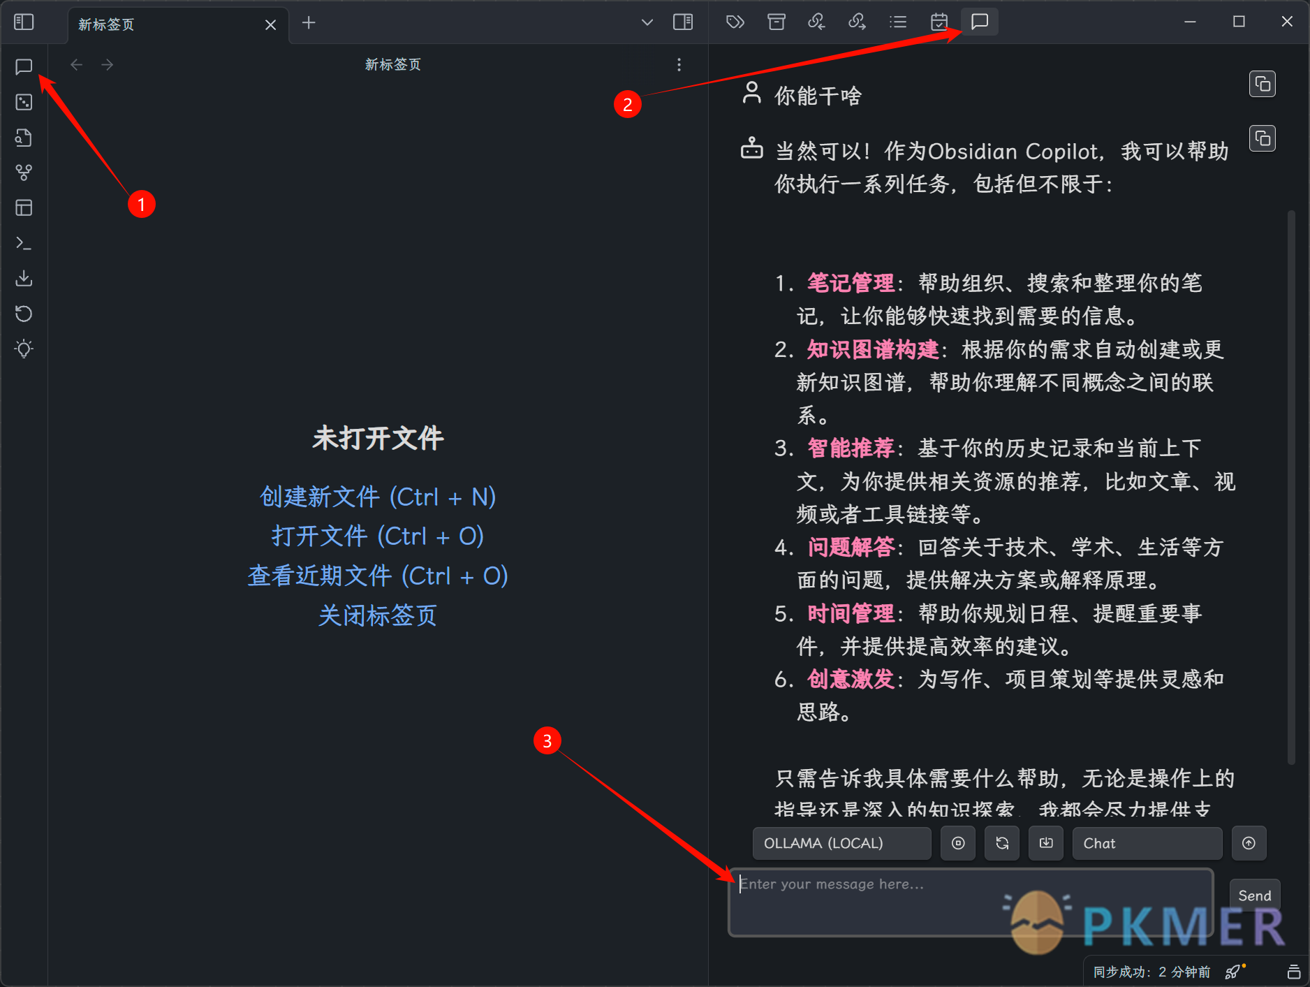Click the stop generating button
Screen dimensions: 1310x987
point(958,843)
